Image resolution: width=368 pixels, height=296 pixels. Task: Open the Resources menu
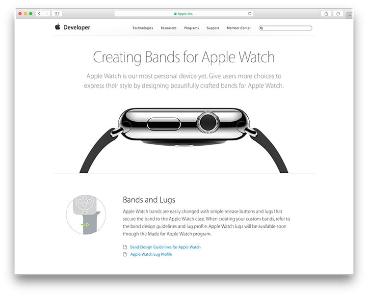(x=168, y=28)
